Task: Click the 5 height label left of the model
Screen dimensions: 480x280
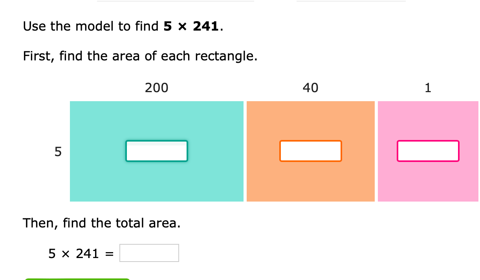Action: [58, 151]
